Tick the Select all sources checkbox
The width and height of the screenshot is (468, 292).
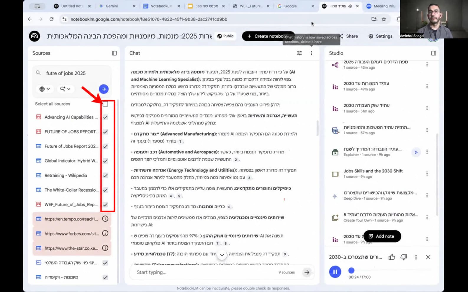105,104
